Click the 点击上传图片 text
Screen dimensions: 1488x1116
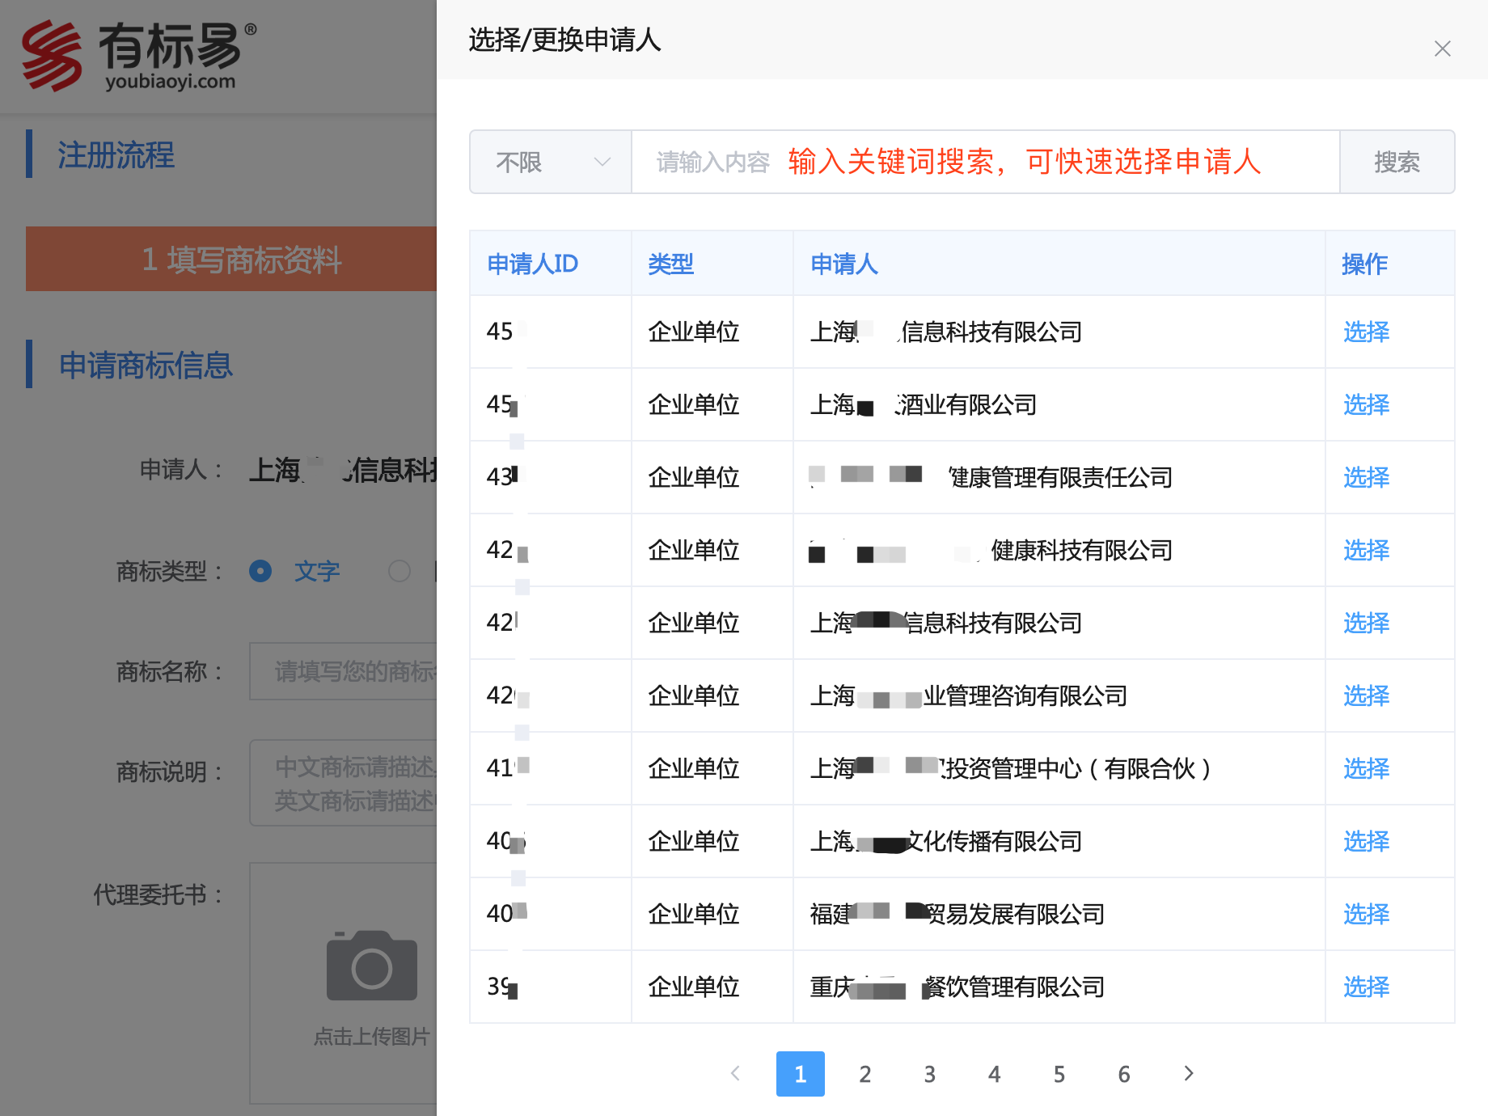coord(372,1037)
